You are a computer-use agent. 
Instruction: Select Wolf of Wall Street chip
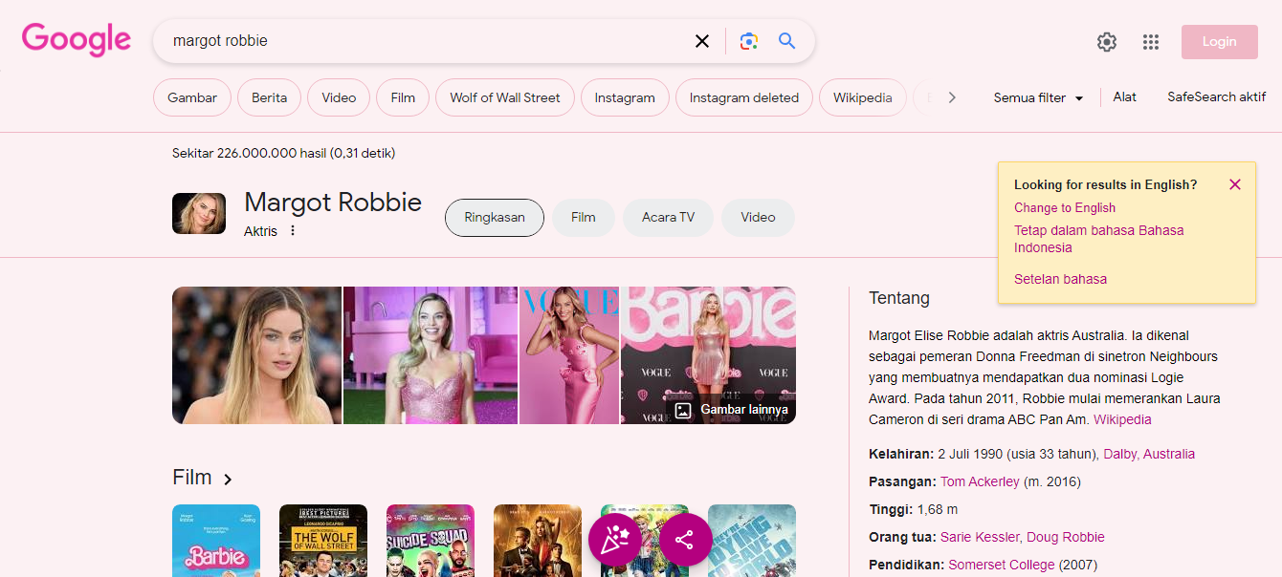[505, 97]
